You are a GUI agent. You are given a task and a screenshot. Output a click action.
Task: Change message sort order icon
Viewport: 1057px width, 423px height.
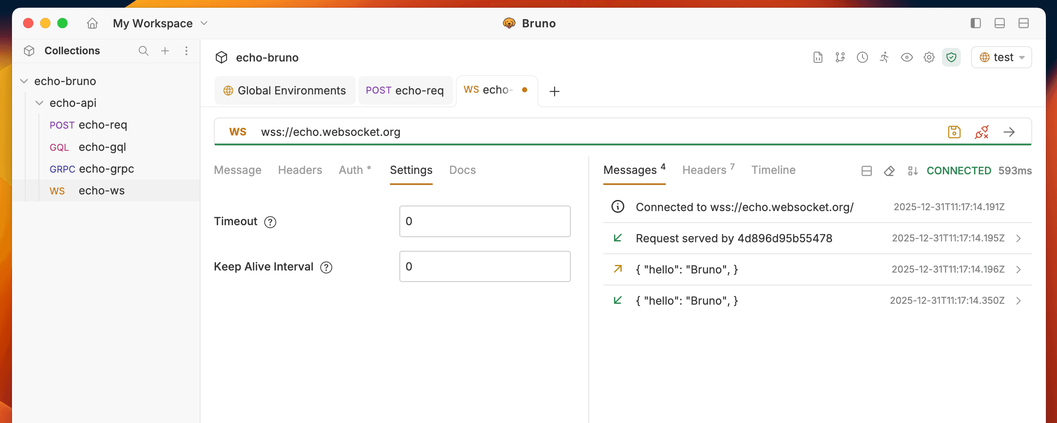(912, 170)
